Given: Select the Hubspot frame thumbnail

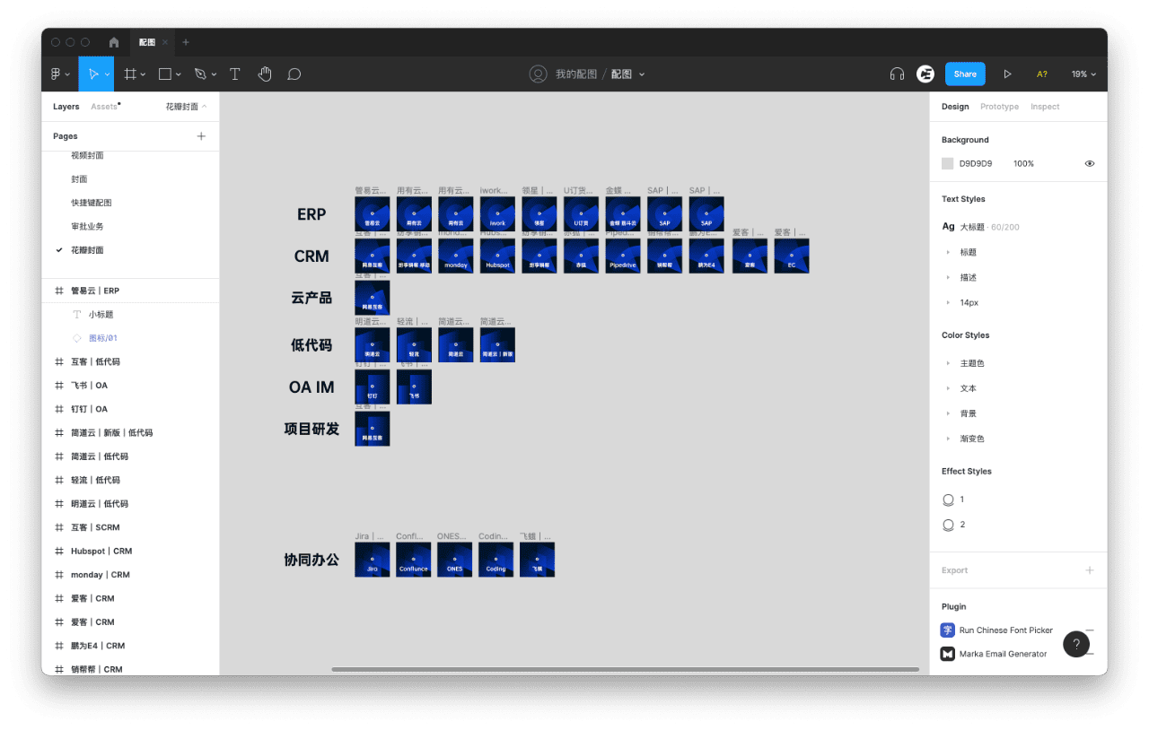Looking at the screenshot, I should (497, 256).
